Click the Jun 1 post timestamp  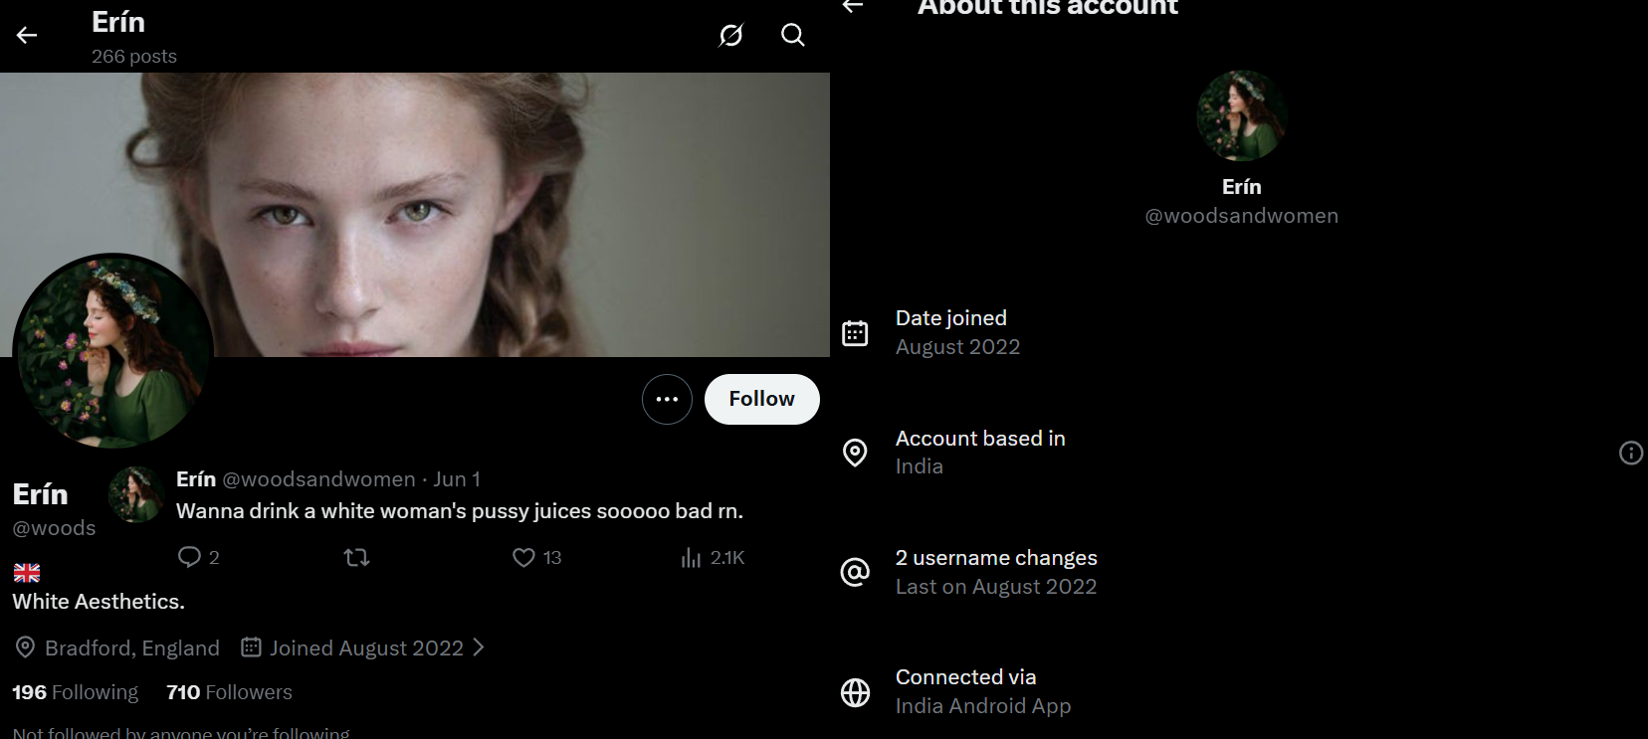point(457,479)
